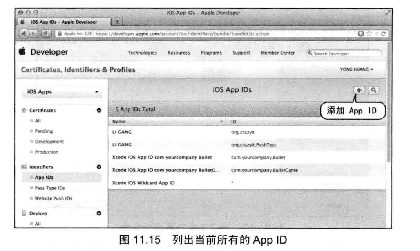
Task: Reload page with refresh icon
Action: click(x=383, y=33)
